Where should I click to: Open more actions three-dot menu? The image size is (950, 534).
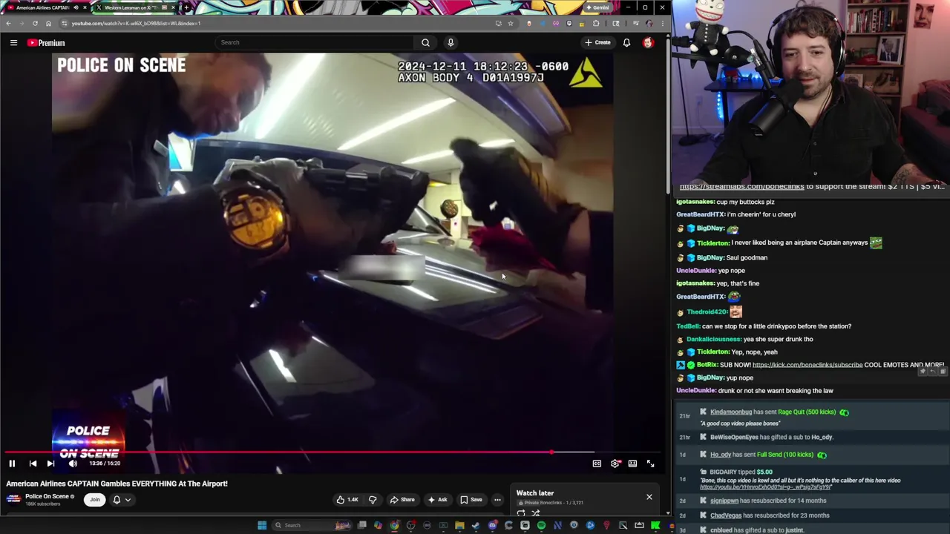[x=497, y=499]
